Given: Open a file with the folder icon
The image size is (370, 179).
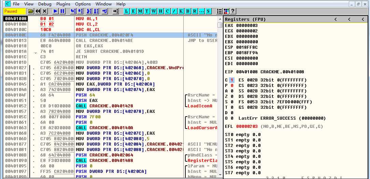Looking at the screenshot, I should tap(31, 11).
